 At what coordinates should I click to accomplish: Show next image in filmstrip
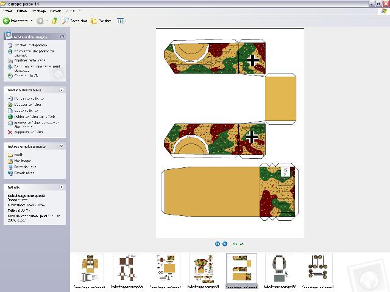(225, 244)
